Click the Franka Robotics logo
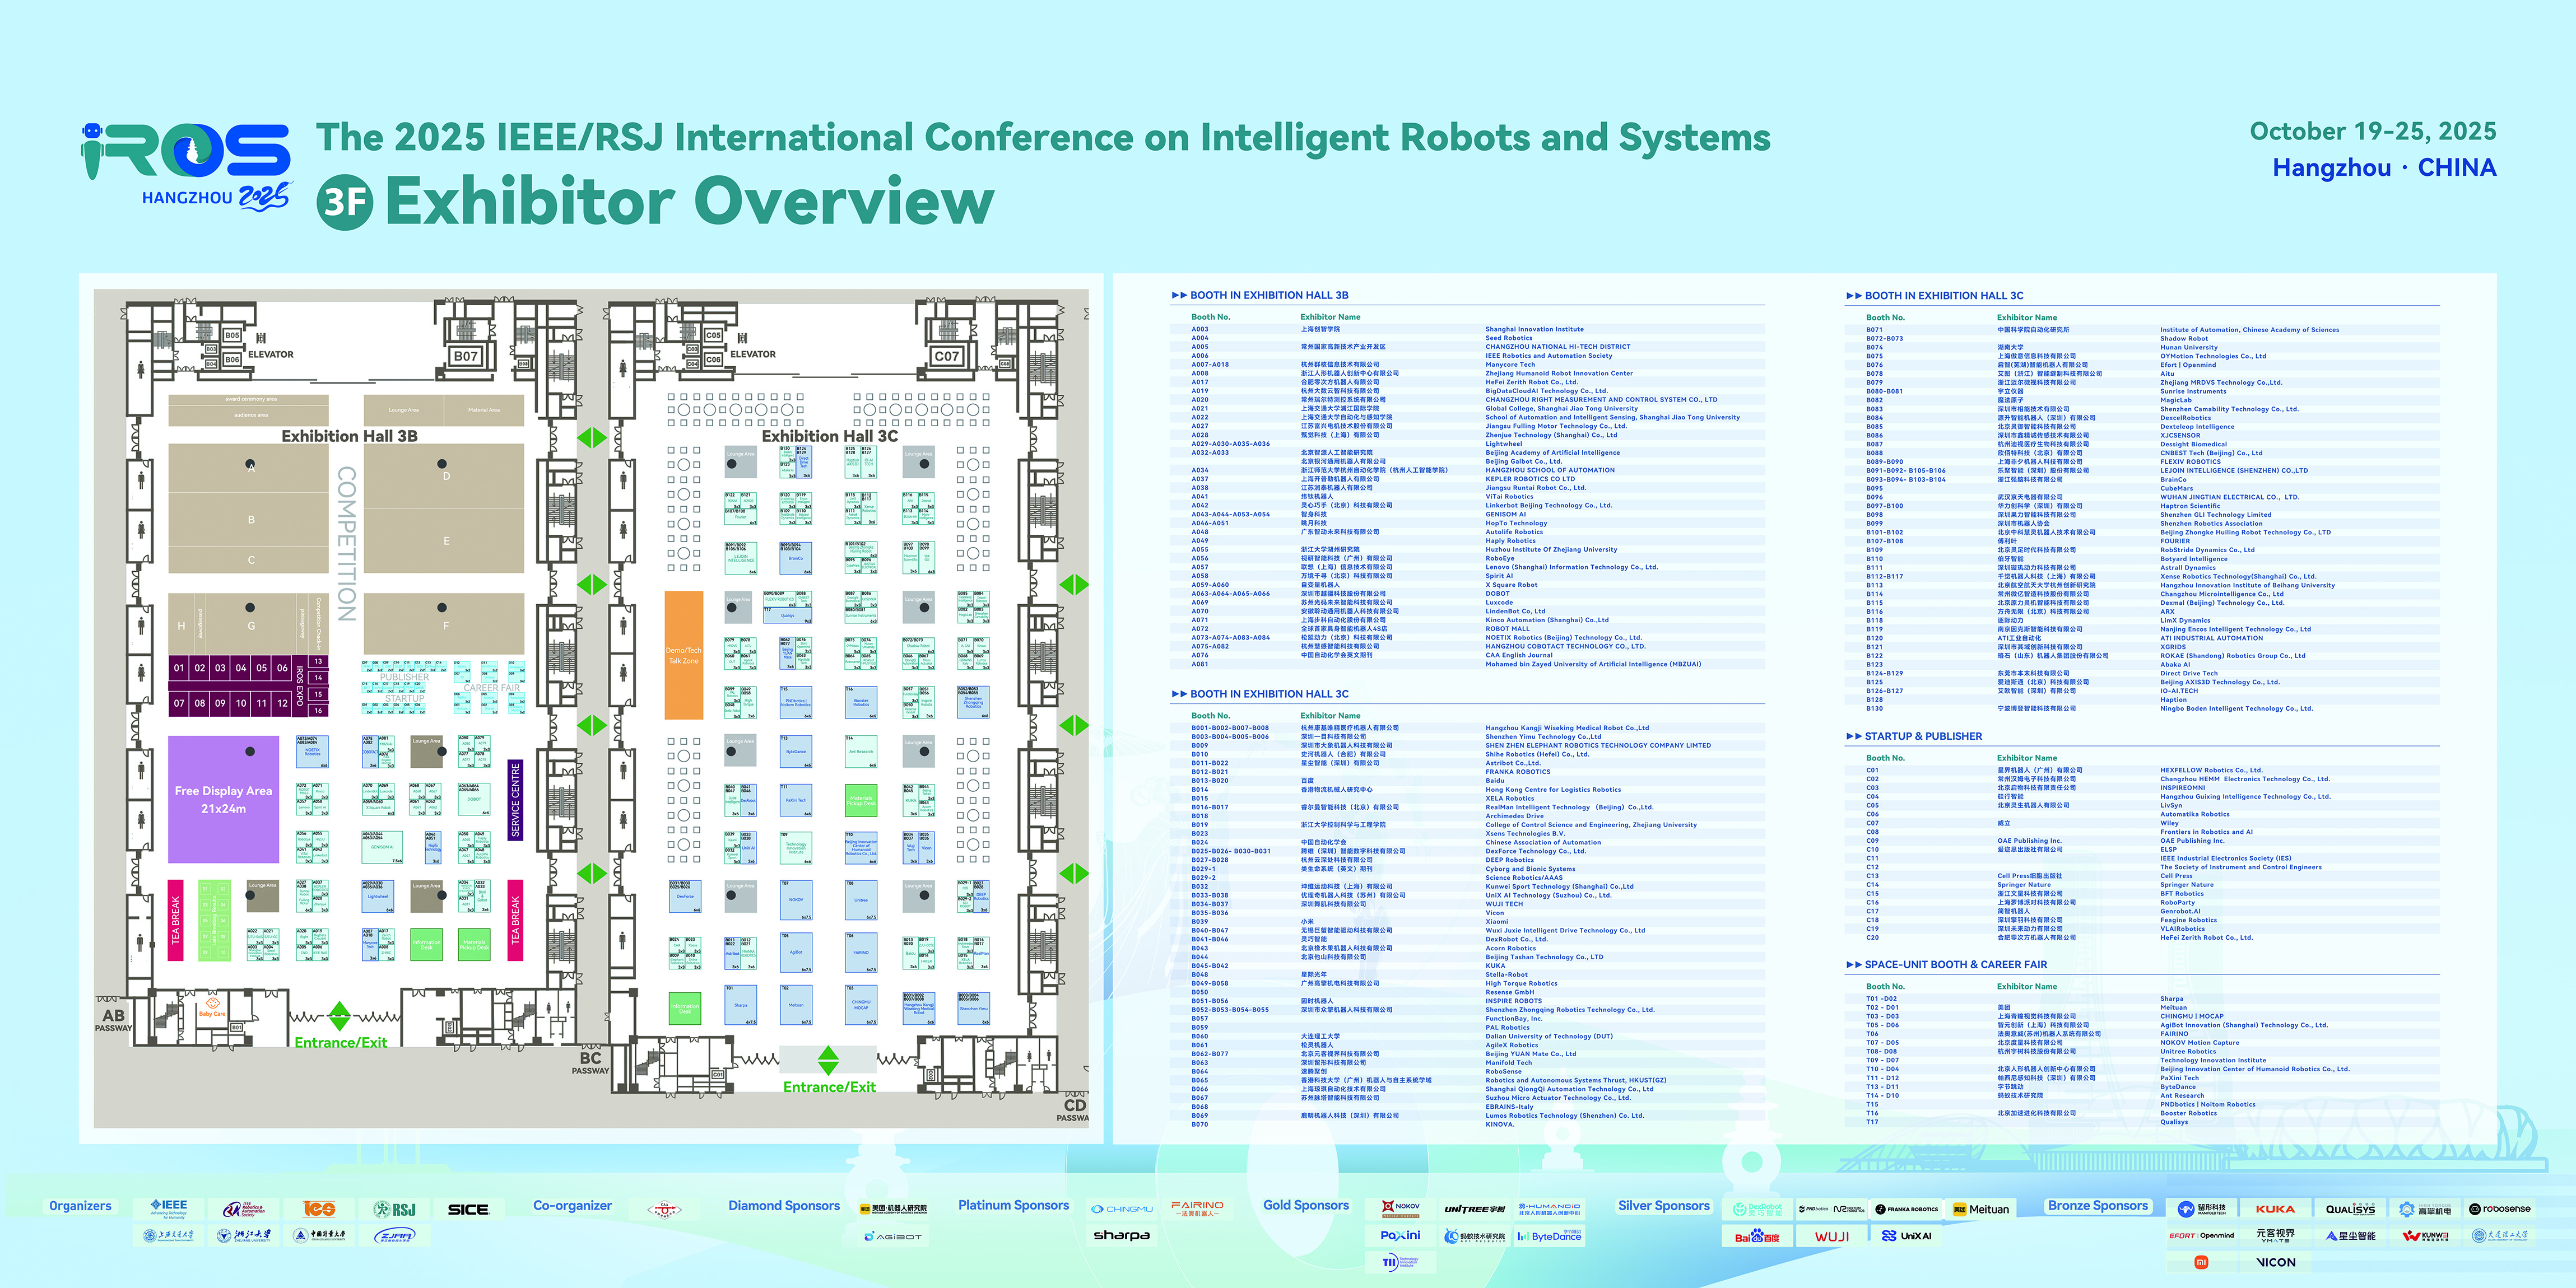 point(1906,1209)
